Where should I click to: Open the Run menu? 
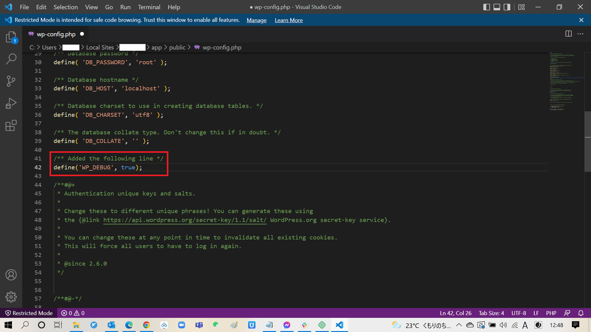click(126, 7)
